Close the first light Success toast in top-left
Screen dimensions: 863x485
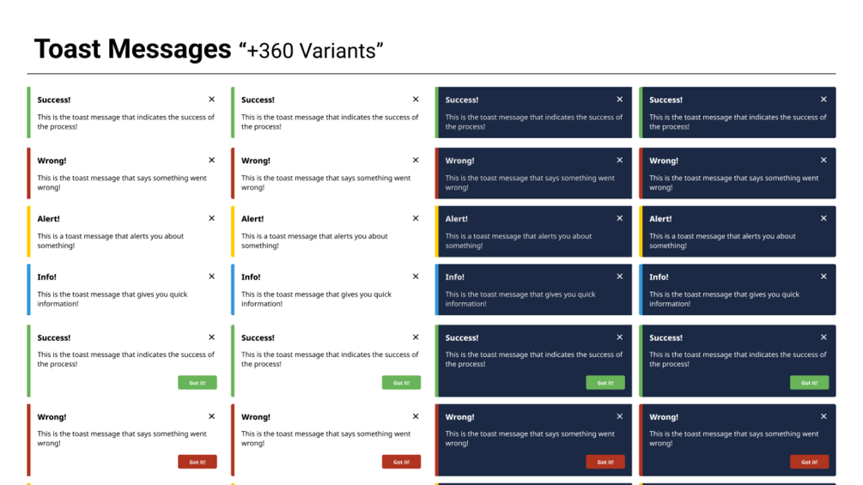click(211, 100)
